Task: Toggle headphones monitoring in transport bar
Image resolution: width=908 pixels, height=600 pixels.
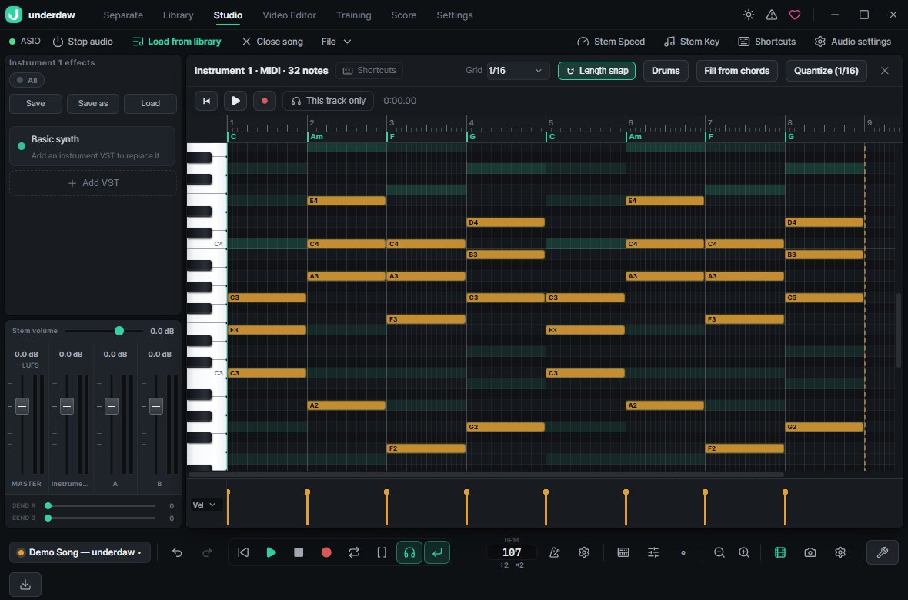Action: coord(409,552)
